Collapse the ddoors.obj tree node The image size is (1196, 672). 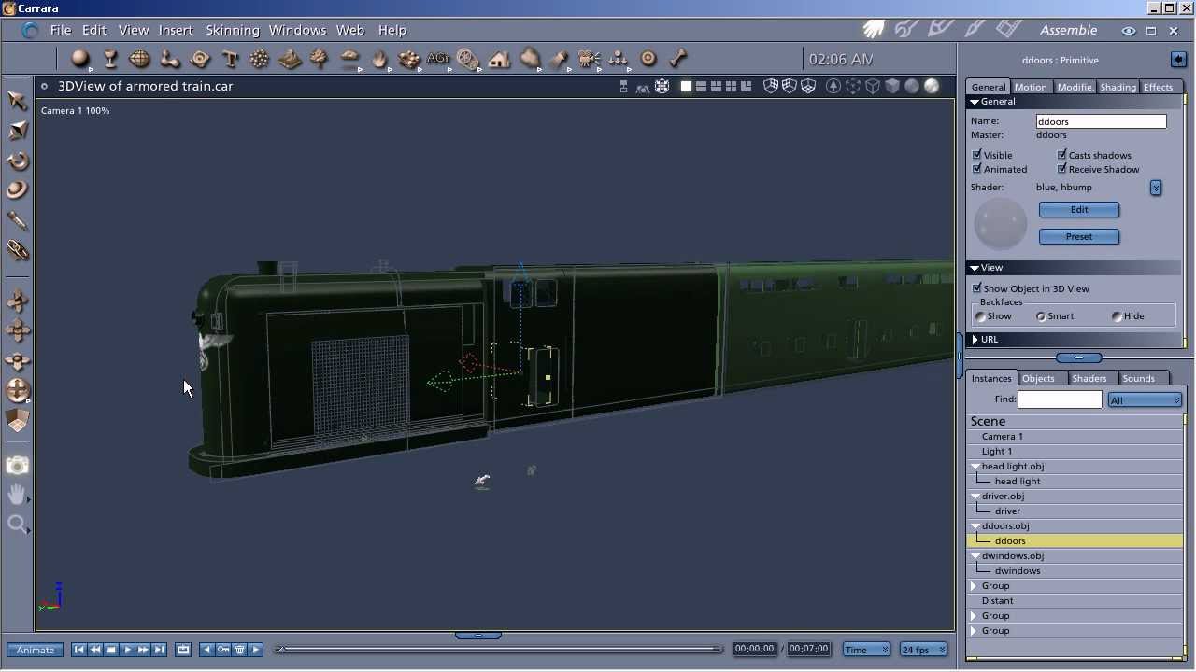[x=975, y=526]
